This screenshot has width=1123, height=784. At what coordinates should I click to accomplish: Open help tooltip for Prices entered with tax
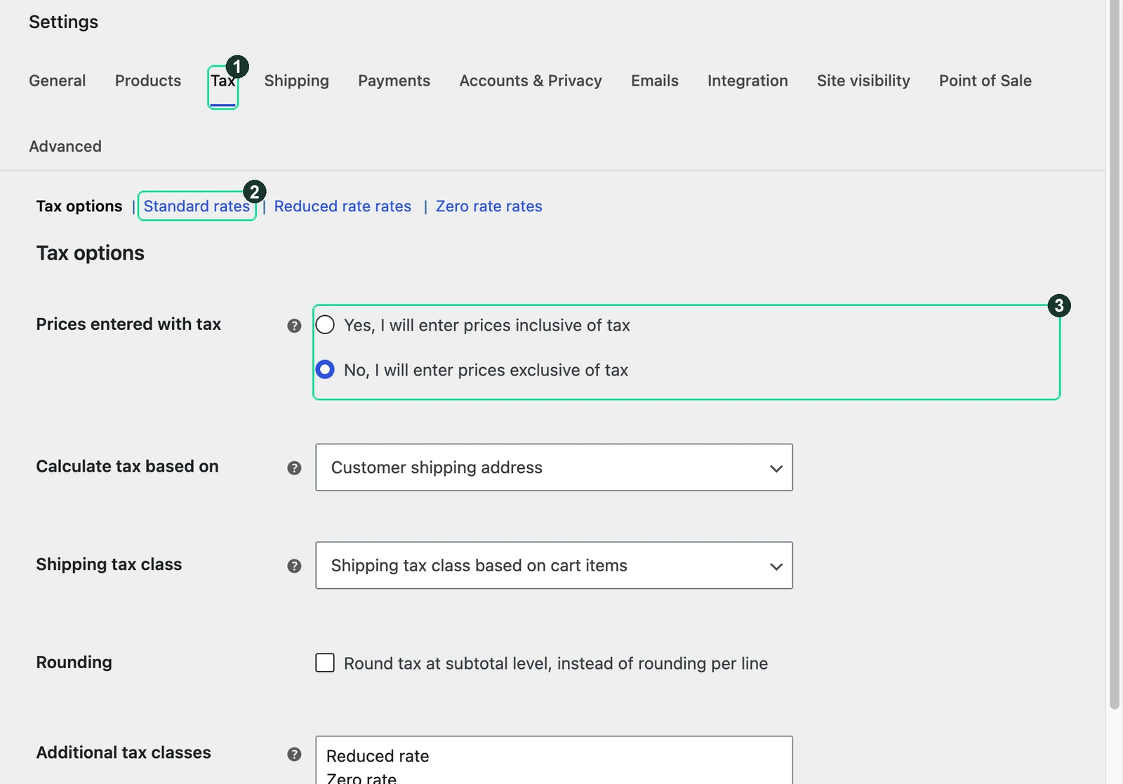(294, 326)
